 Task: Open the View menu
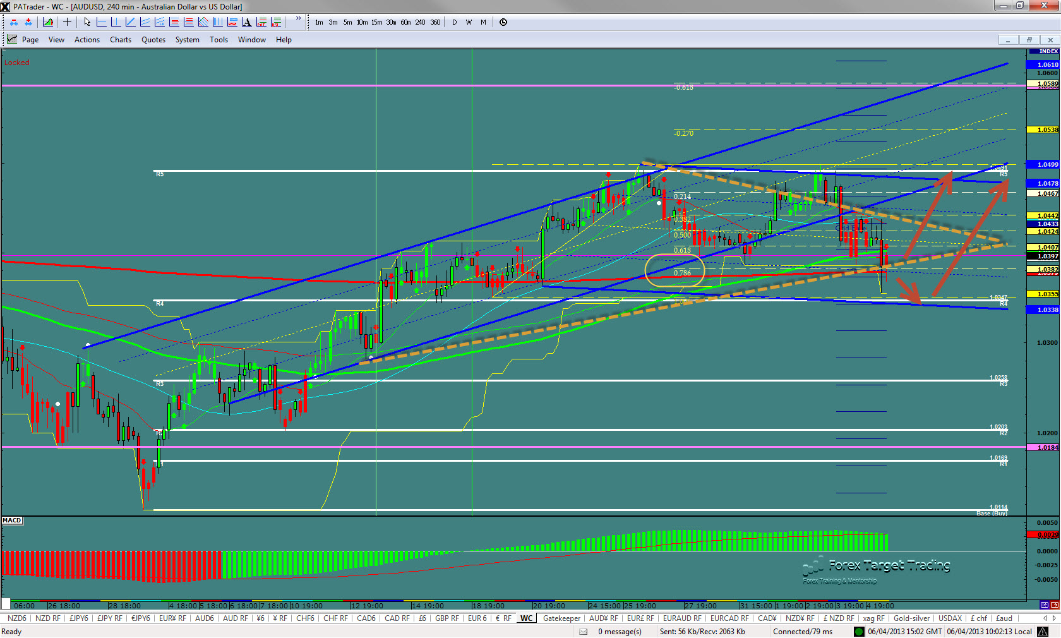click(x=56, y=40)
